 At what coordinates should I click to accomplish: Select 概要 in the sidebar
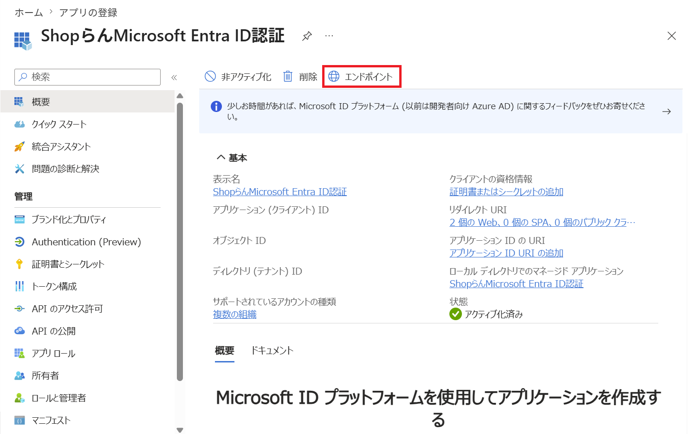[87, 102]
